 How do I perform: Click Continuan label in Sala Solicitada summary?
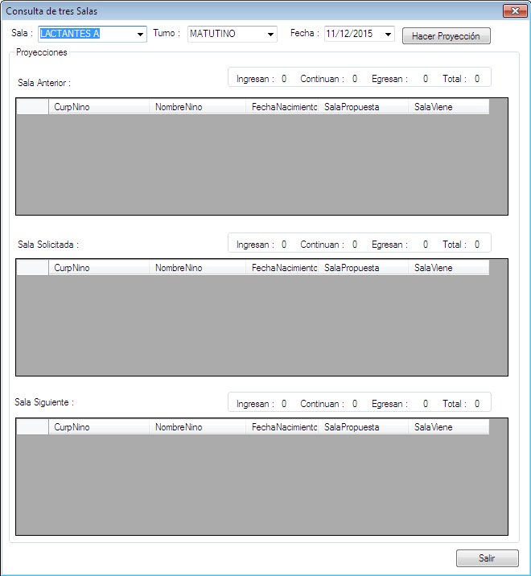pyautogui.click(x=323, y=245)
